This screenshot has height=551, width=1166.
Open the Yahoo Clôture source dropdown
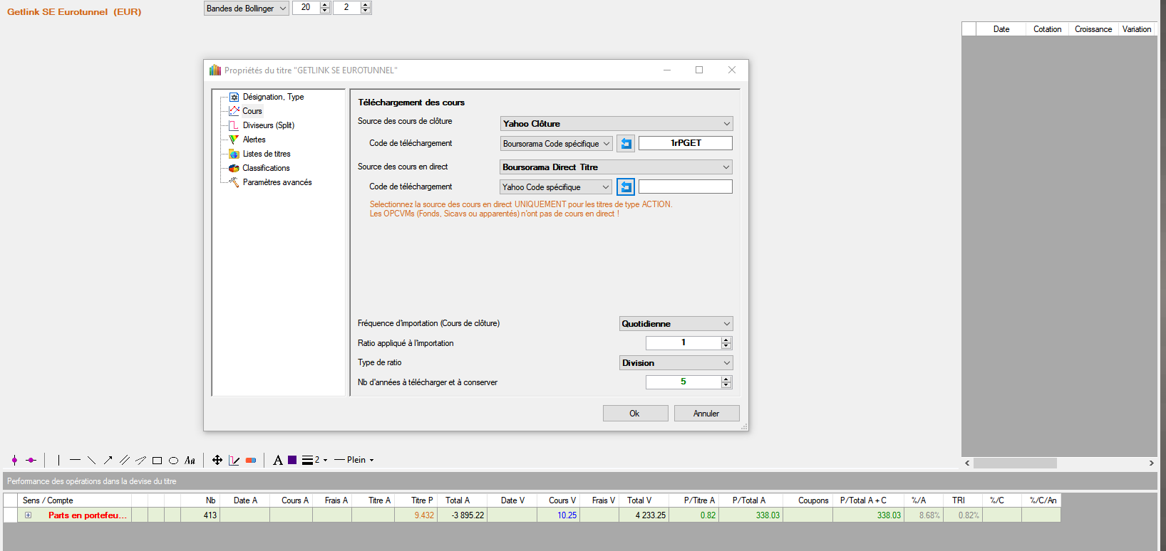616,124
